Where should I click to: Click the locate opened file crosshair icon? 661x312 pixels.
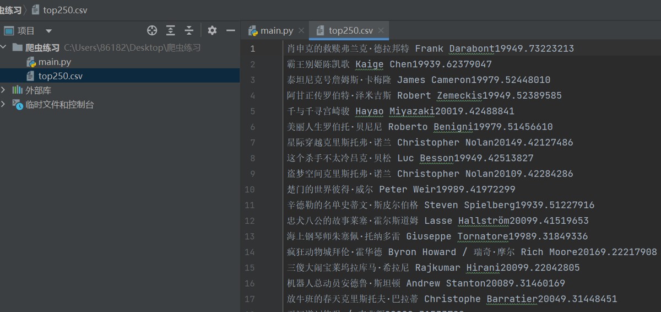(x=152, y=30)
